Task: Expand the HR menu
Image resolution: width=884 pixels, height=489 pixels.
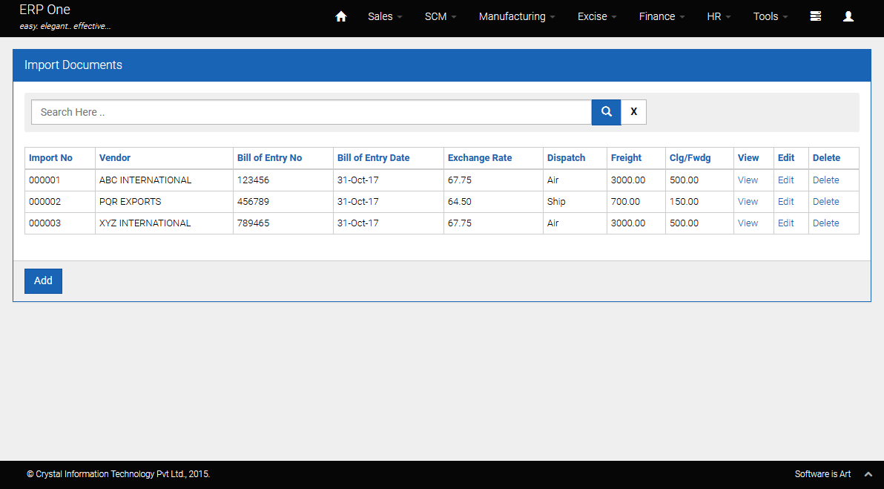Action: [x=719, y=16]
